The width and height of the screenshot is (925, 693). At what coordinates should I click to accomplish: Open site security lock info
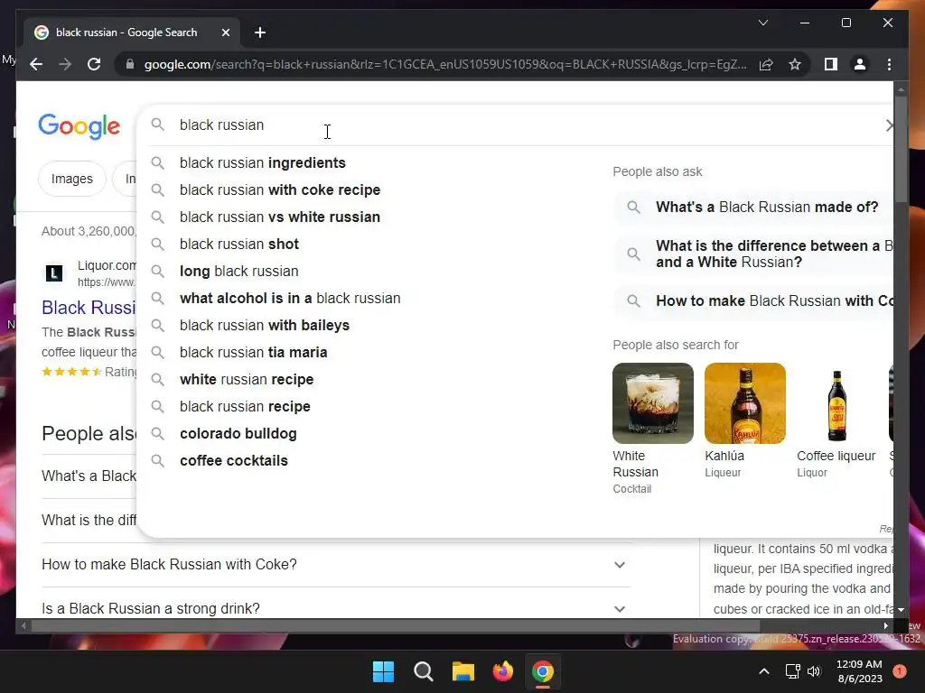(130, 64)
